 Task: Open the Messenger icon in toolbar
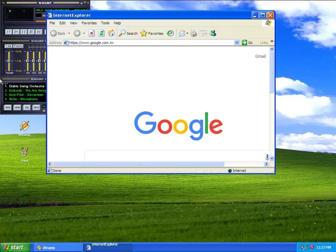pos(213,33)
